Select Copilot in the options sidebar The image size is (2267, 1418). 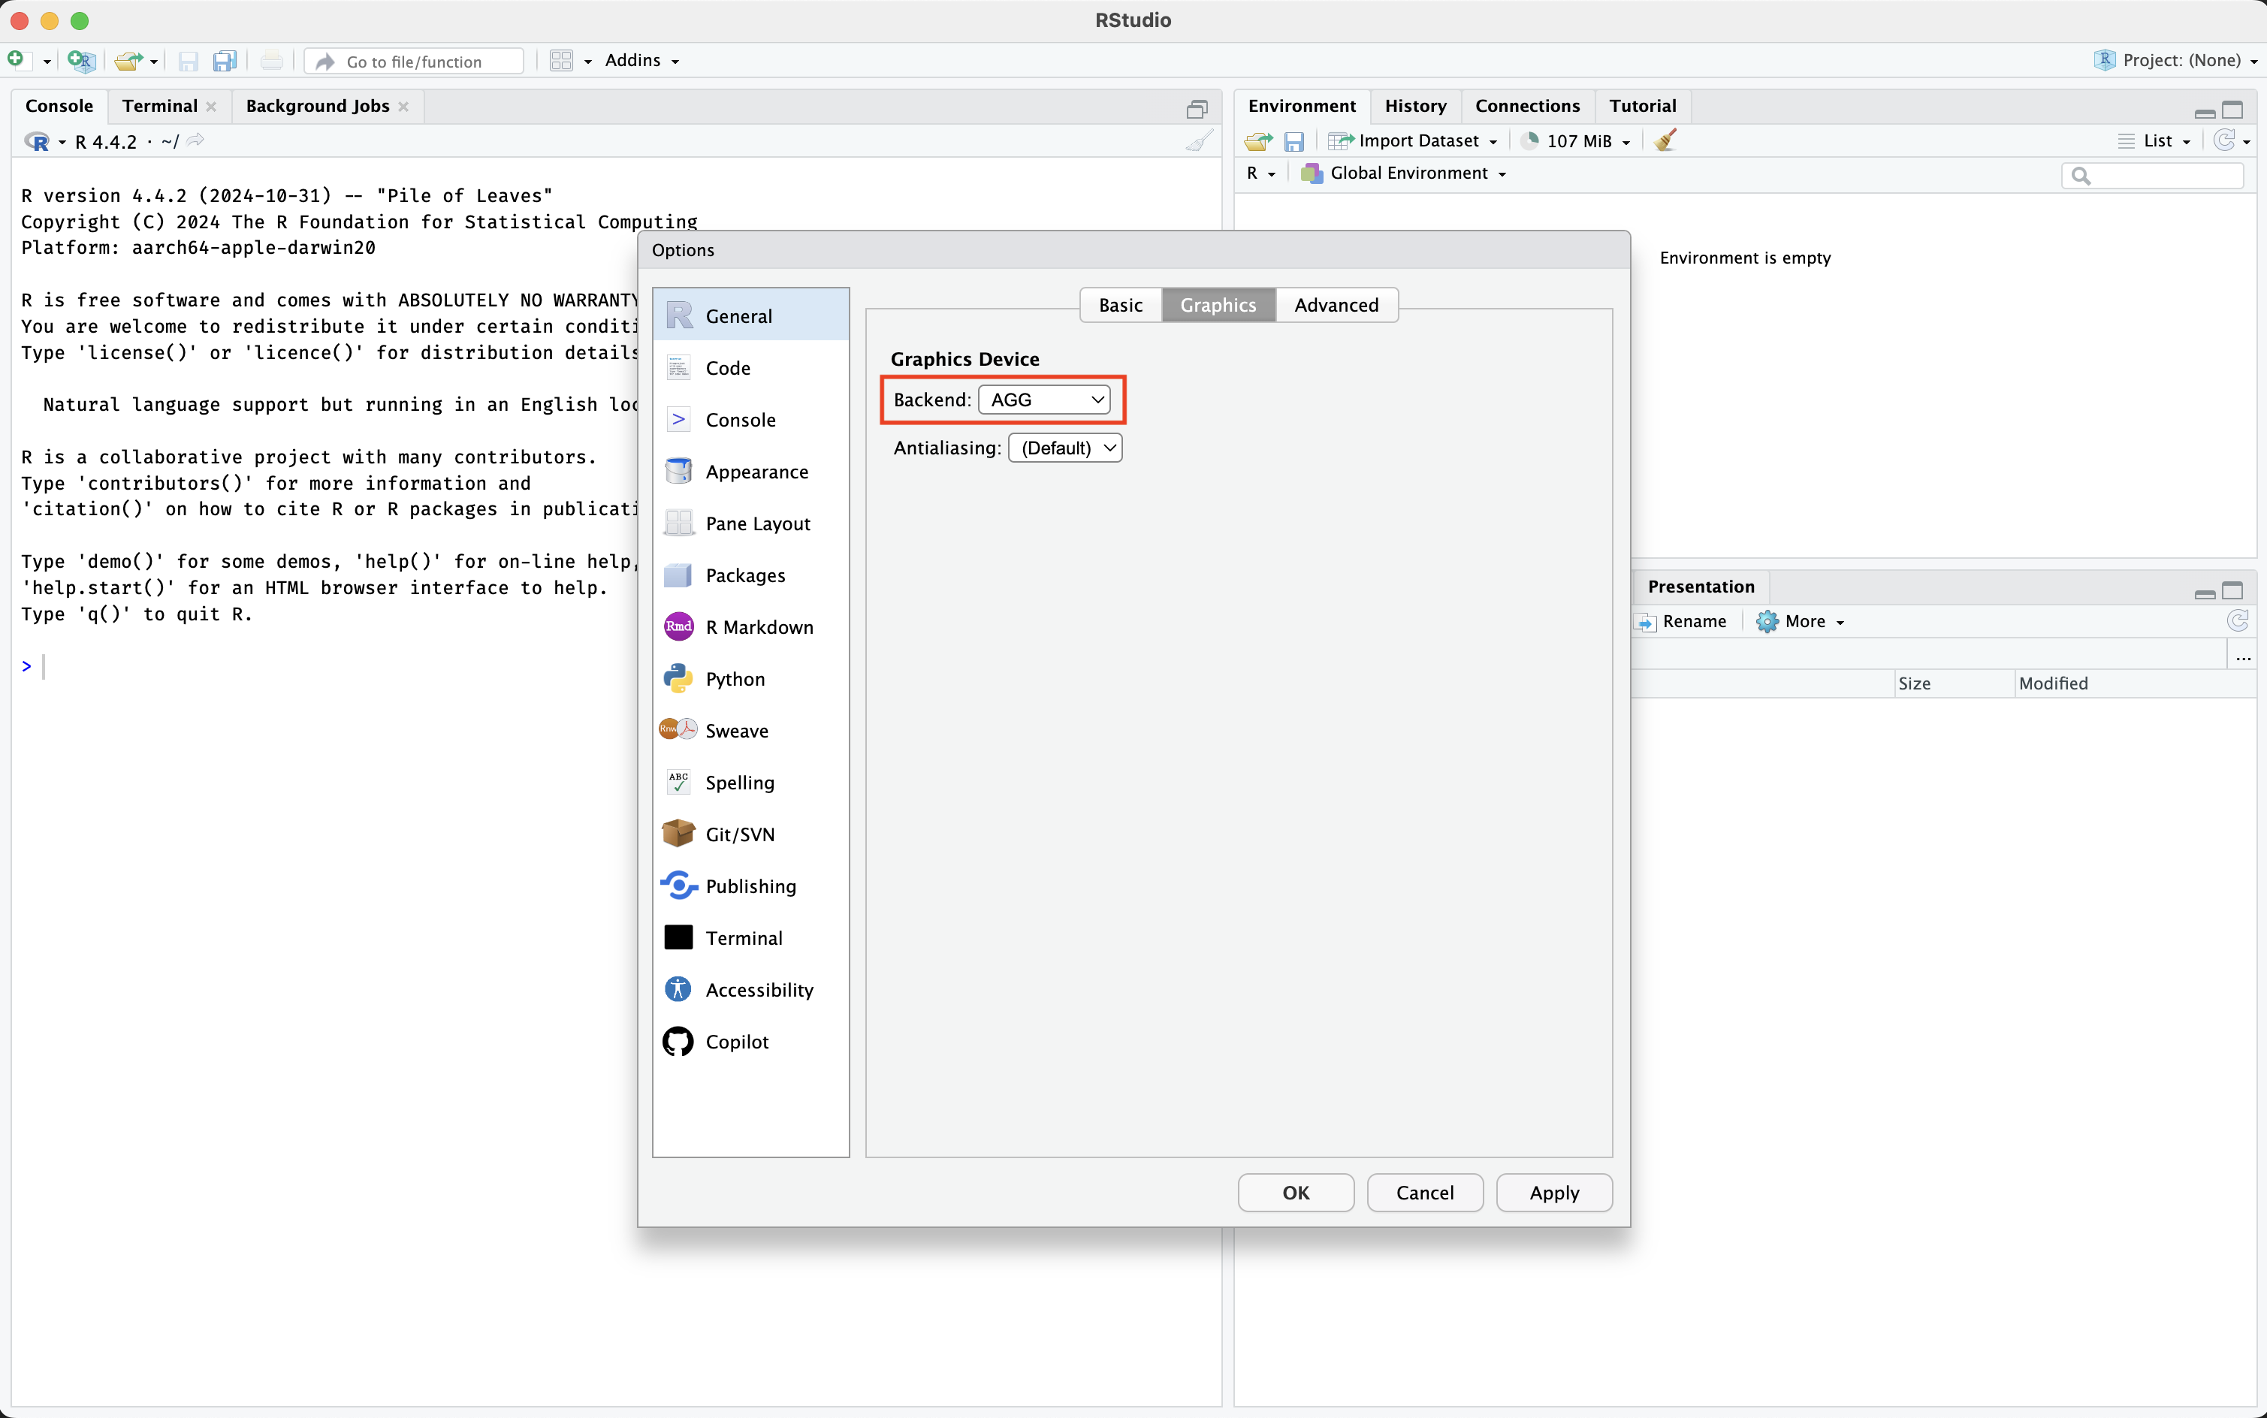coord(736,1042)
